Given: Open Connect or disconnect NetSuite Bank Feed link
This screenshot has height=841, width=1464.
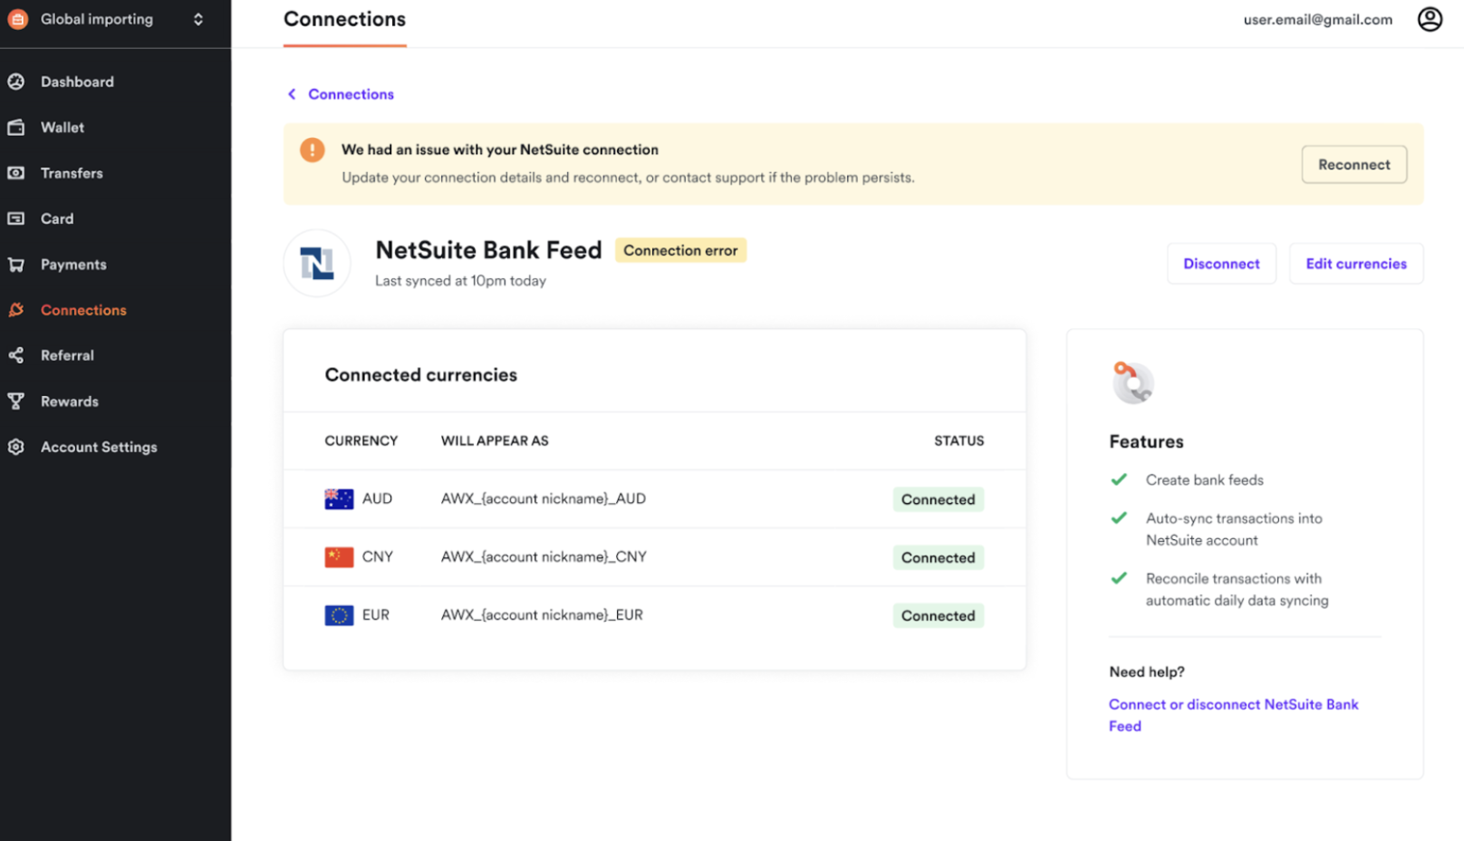Looking at the screenshot, I should [1233, 715].
